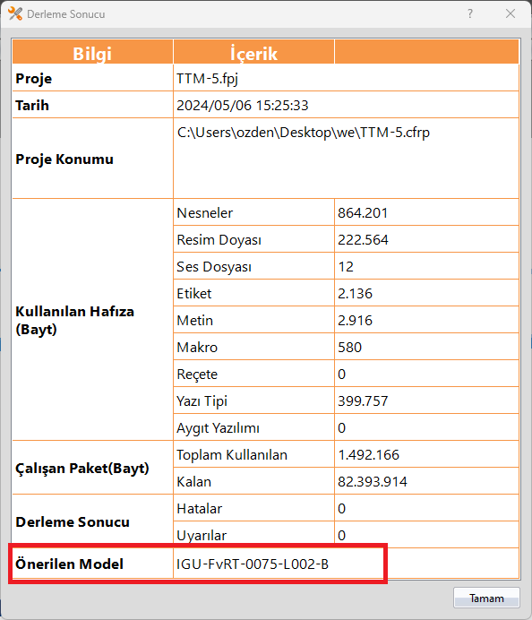Select the İçerik column header
Image resolution: width=532 pixels, height=620 pixels.
click(x=253, y=52)
